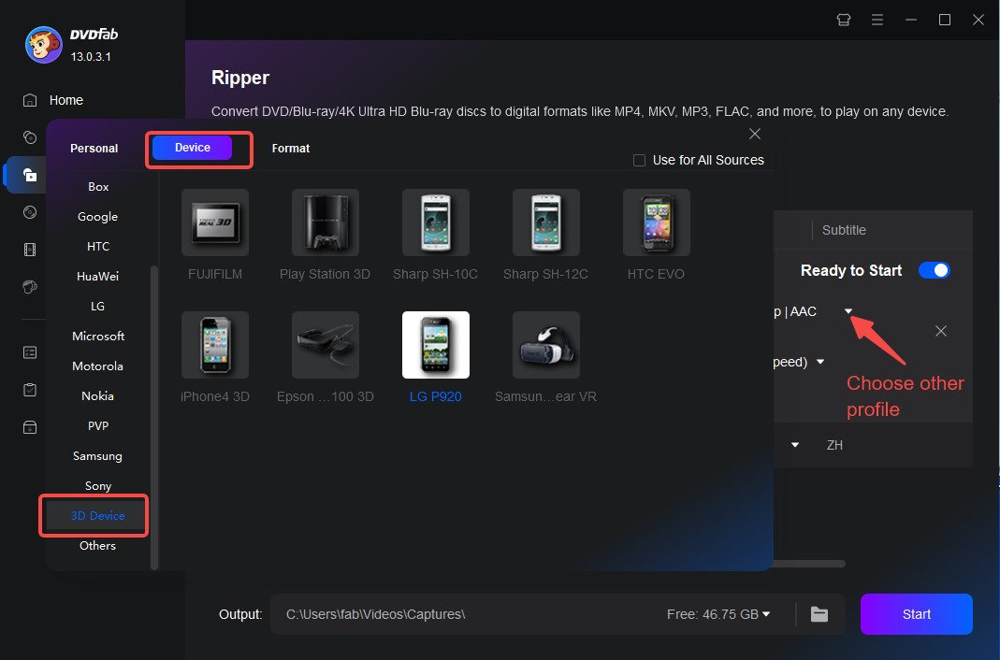
Task: Select Nokia in device brand list
Action: click(98, 396)
